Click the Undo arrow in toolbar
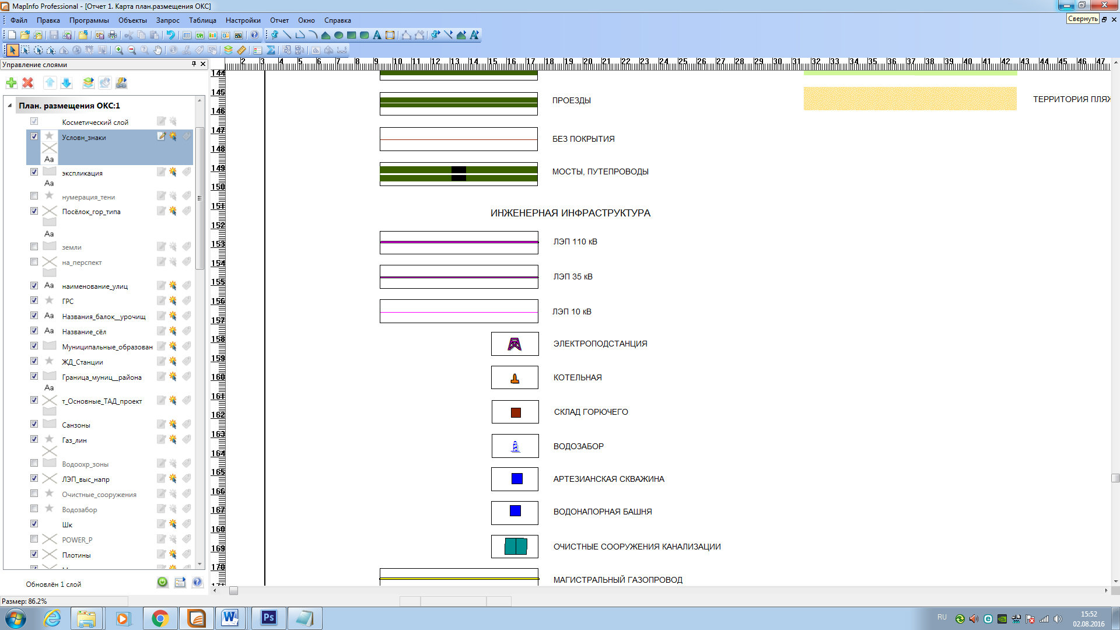Viewport: 1120px width, 630px height. 170,35
